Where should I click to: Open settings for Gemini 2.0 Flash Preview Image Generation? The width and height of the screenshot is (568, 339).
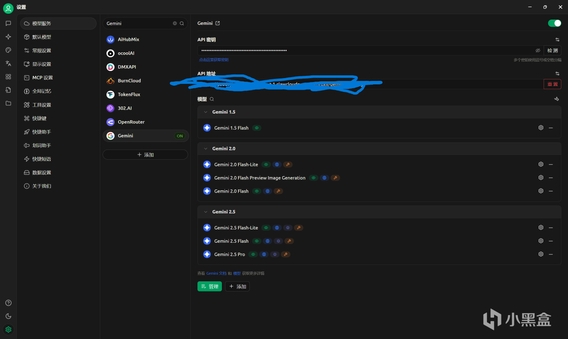coord(541,177)
